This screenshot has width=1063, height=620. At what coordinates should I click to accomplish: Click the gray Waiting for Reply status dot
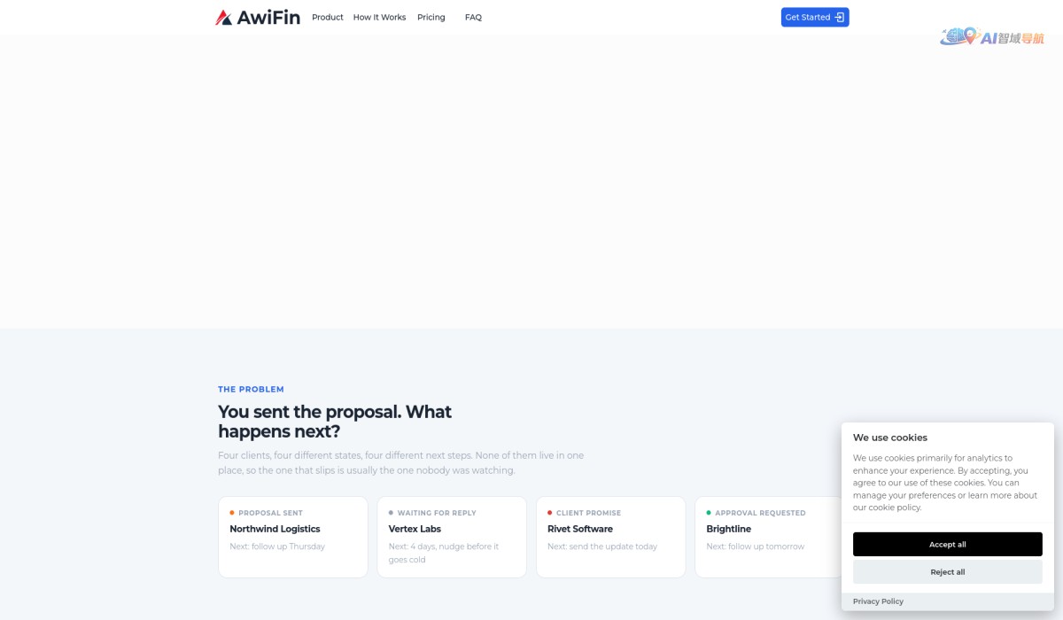391,513
